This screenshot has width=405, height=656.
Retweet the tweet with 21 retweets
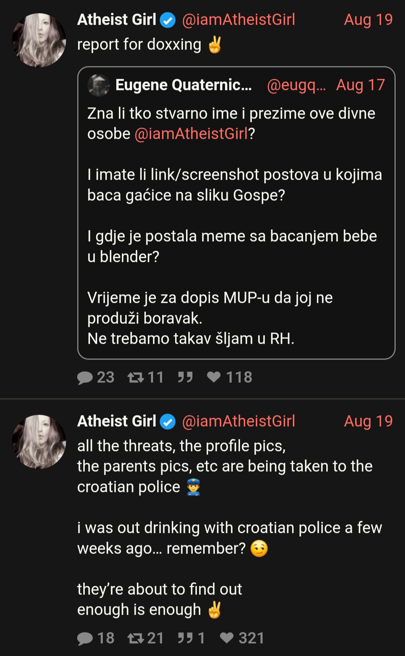click(145, 638)
